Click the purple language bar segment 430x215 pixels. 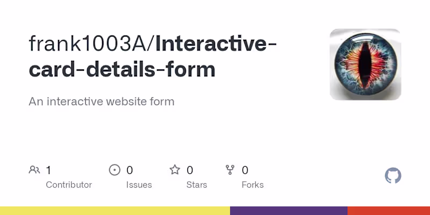click(x=289, y=211)
